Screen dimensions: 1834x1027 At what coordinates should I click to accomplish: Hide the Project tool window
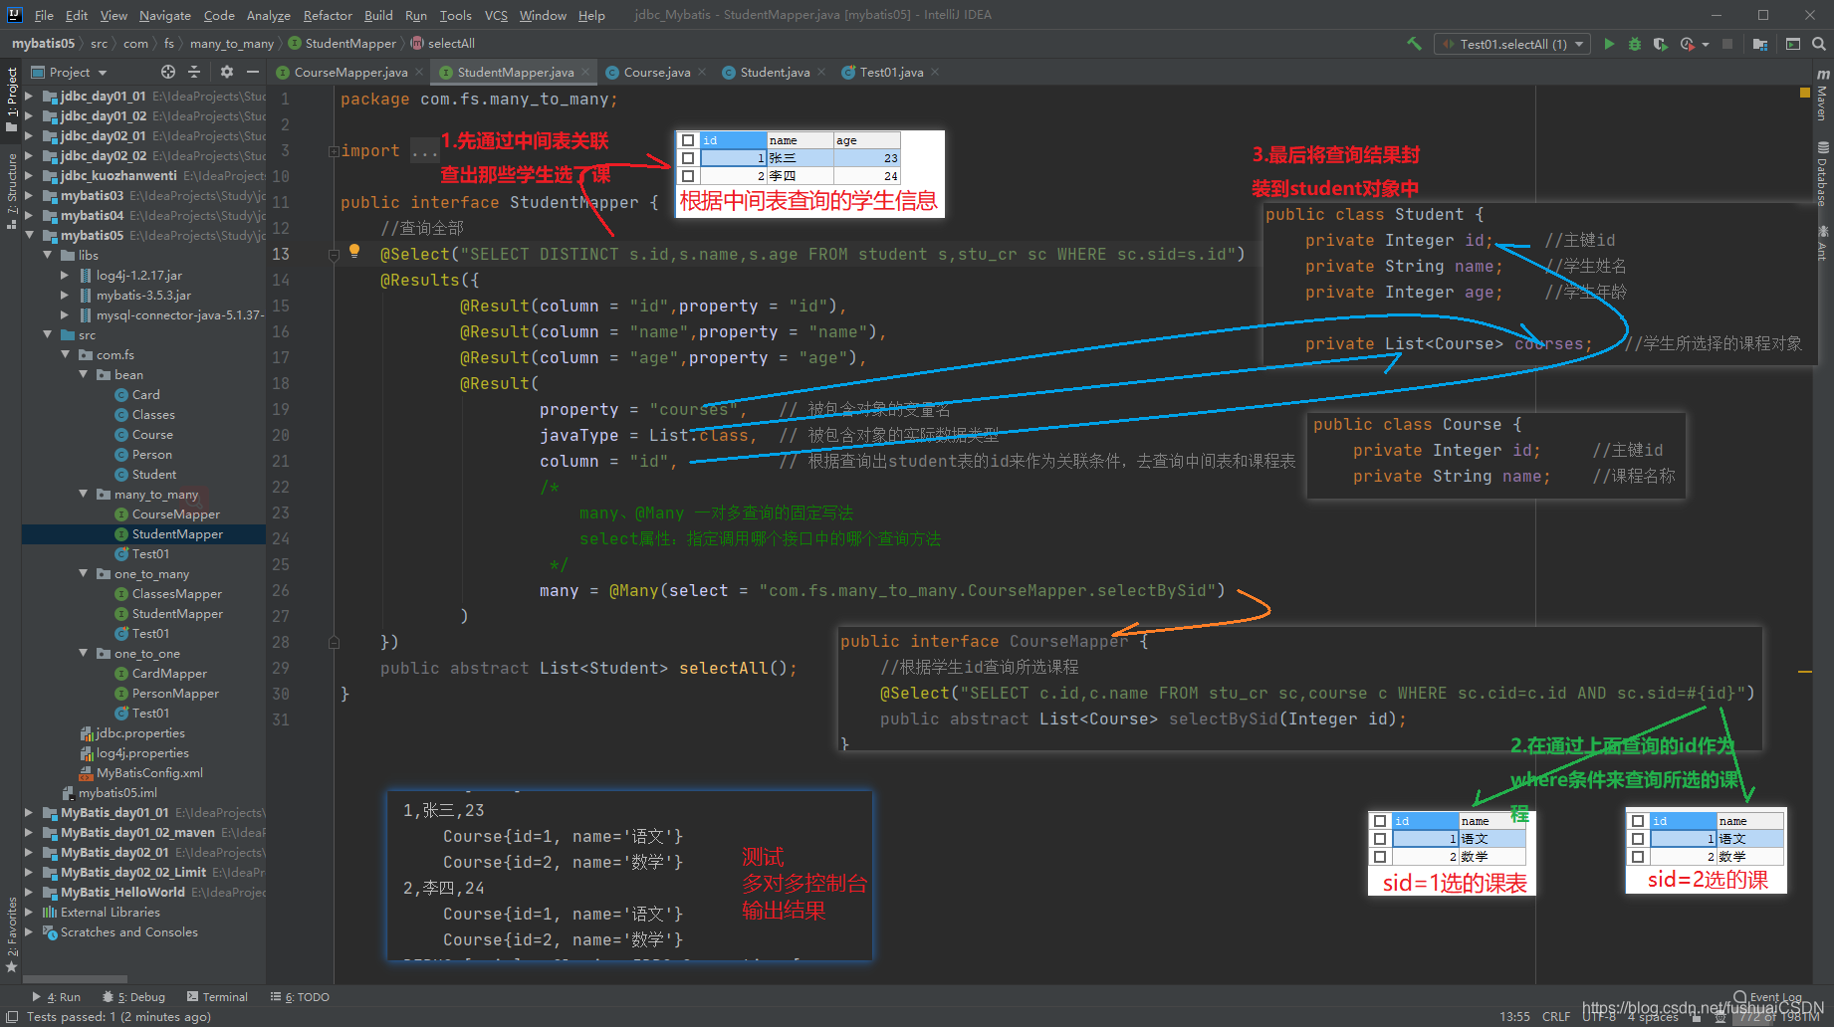253,72
